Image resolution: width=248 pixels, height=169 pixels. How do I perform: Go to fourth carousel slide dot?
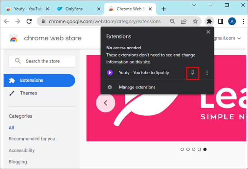click(x=199, y=149)
